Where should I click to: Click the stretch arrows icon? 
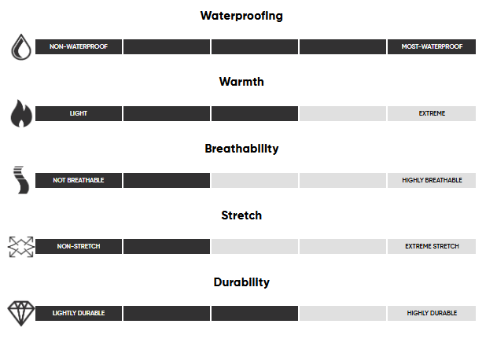tap(21, 246)
